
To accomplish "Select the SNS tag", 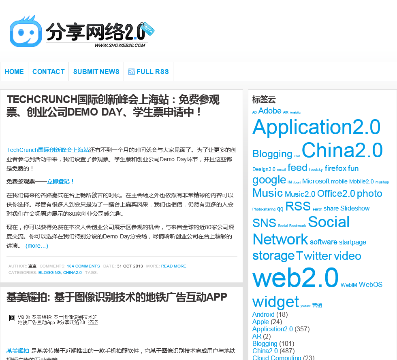I will coord(264,223).
